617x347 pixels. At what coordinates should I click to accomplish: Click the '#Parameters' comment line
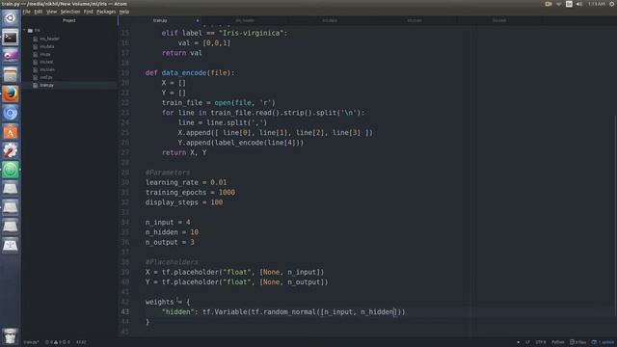point(167,173)
